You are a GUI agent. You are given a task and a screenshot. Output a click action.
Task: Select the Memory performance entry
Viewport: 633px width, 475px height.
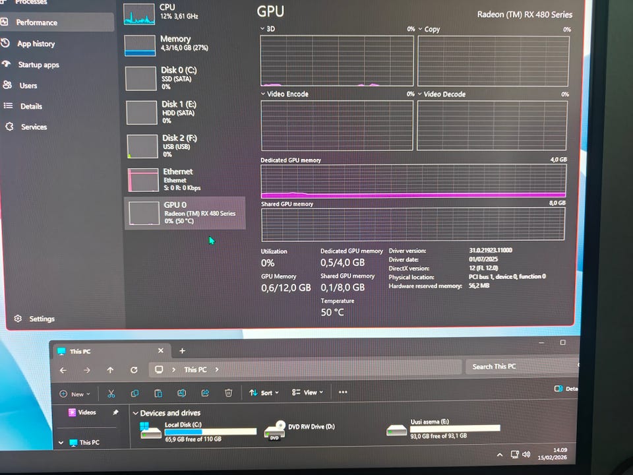point(184,45)
